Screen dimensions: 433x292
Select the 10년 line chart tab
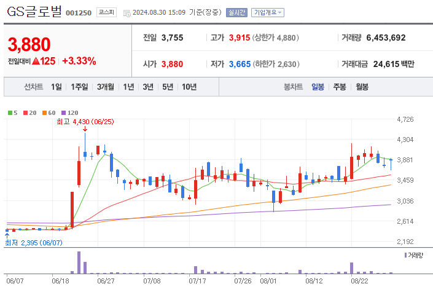[x=189, y=87]
